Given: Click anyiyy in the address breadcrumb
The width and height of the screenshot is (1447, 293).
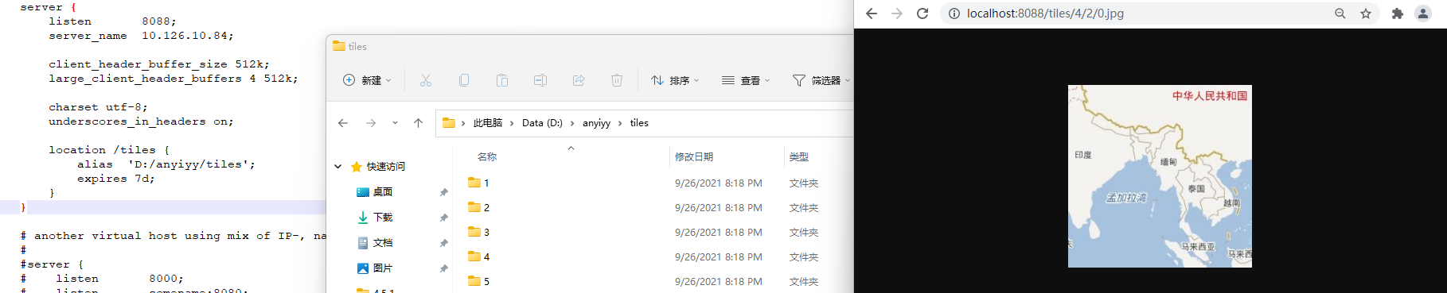Looking at the screenshot, I should click(596, 123).
